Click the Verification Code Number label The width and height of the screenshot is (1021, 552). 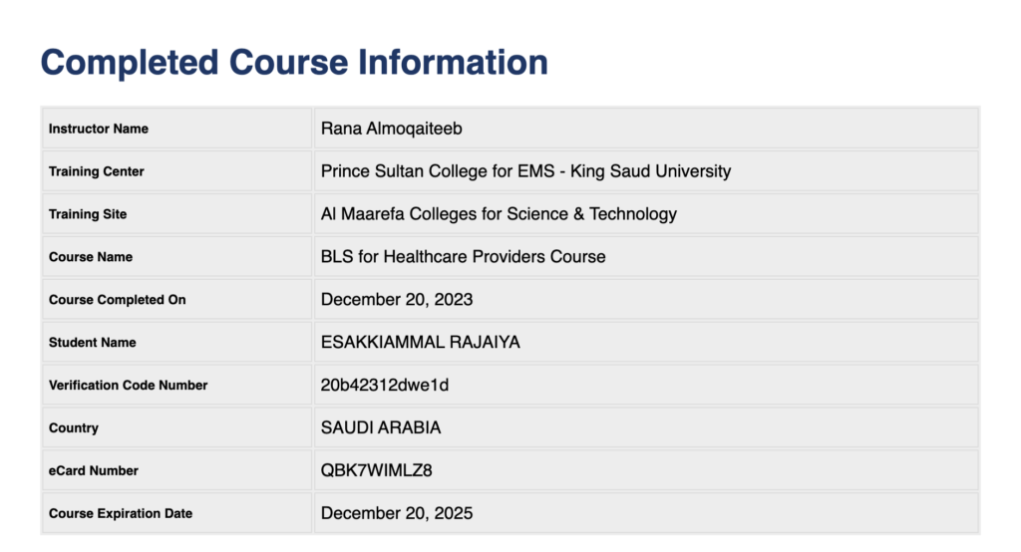coord(128,386)
